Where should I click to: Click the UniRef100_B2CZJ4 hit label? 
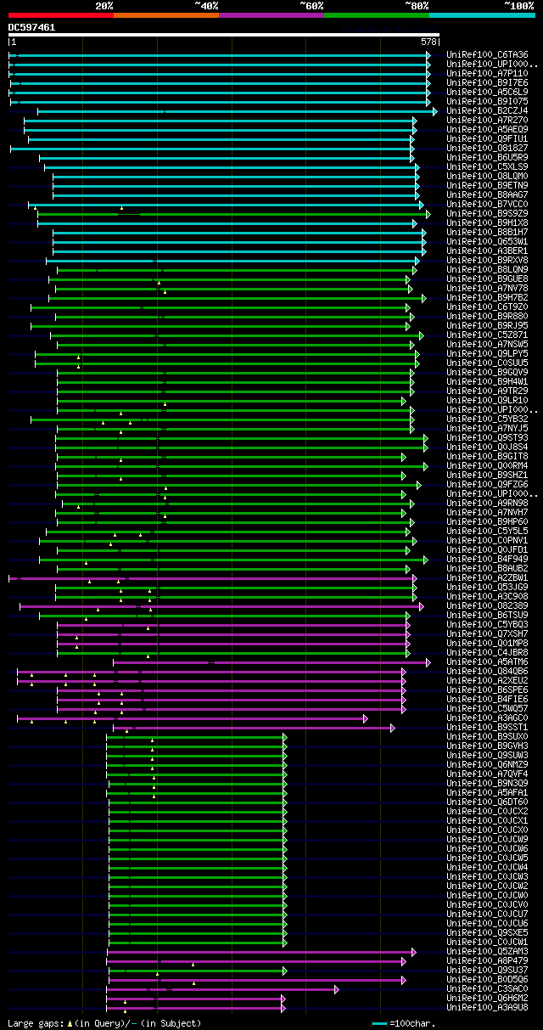pyautogui.click(x=487, y=110)
